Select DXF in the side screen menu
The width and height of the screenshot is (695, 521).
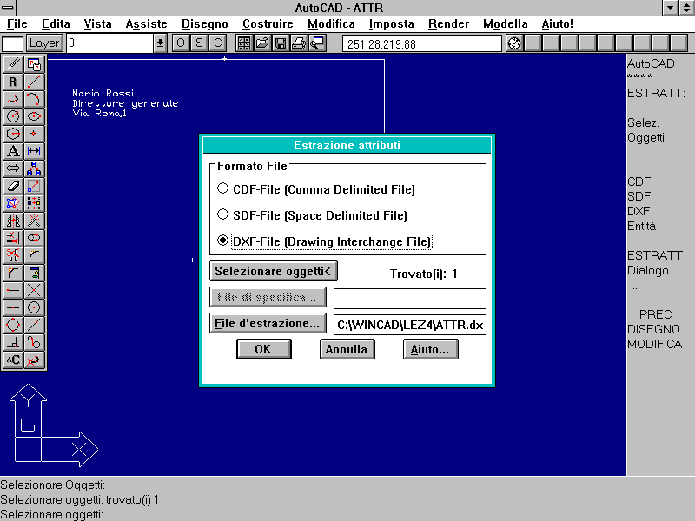tap(639, 211)
